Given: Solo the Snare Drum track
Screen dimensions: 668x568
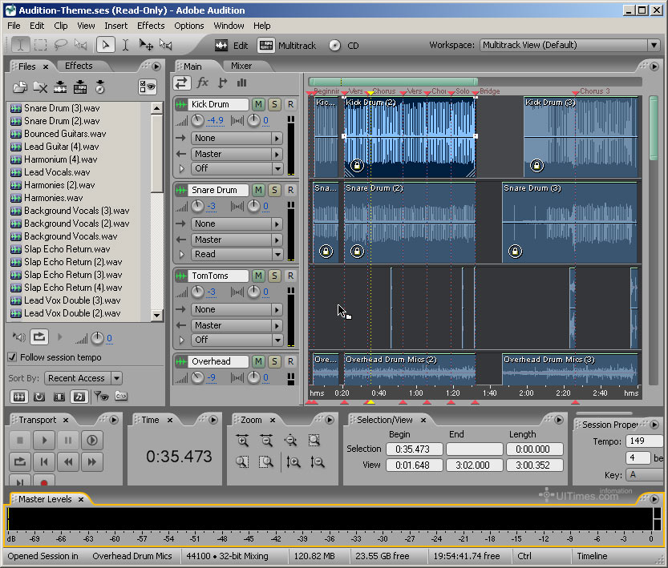Looking at the screenshot, I should click(274, 190).
